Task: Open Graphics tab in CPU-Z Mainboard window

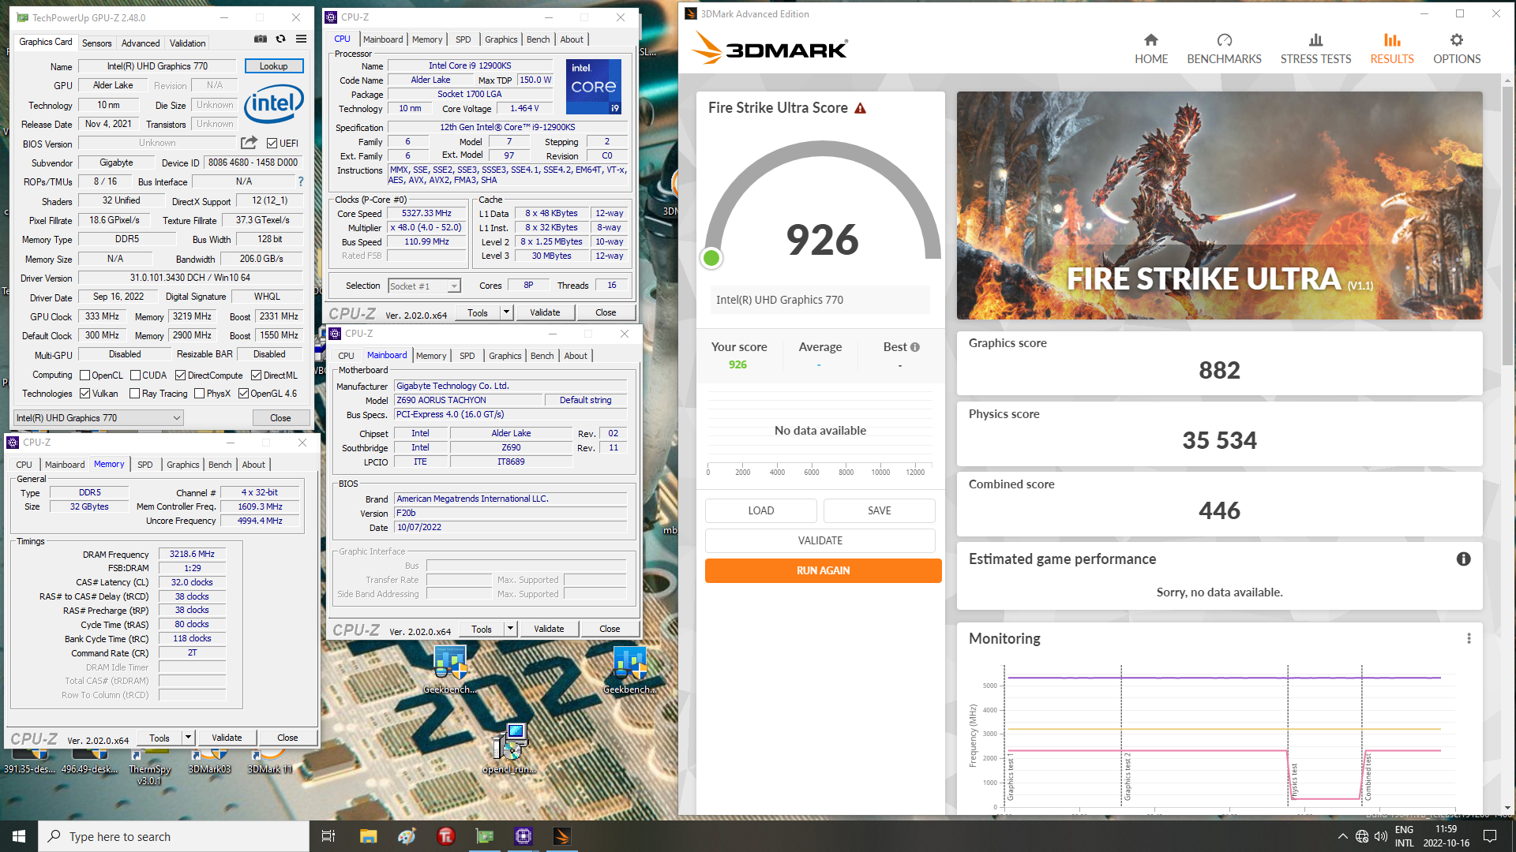Action: 505,356
